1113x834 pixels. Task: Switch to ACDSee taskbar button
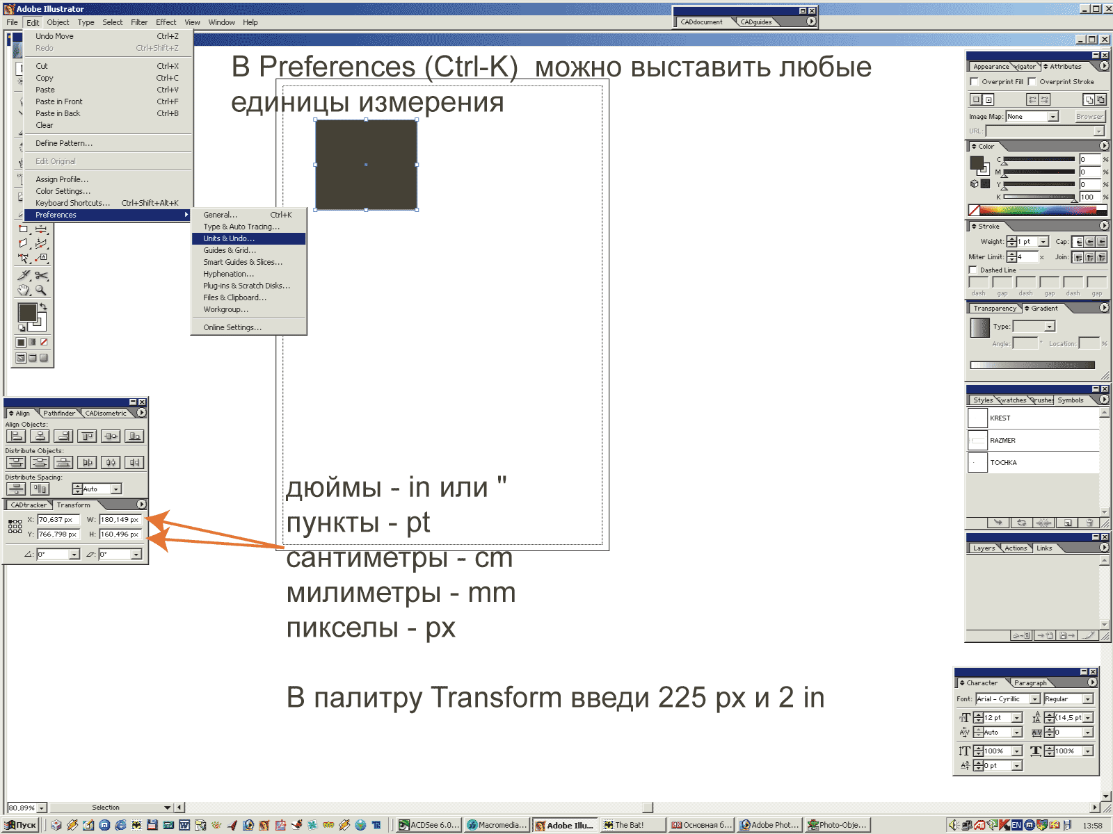click(429, 825)
